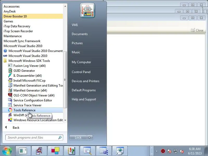
Task: Open Default Programs
Action: (83, 90)
